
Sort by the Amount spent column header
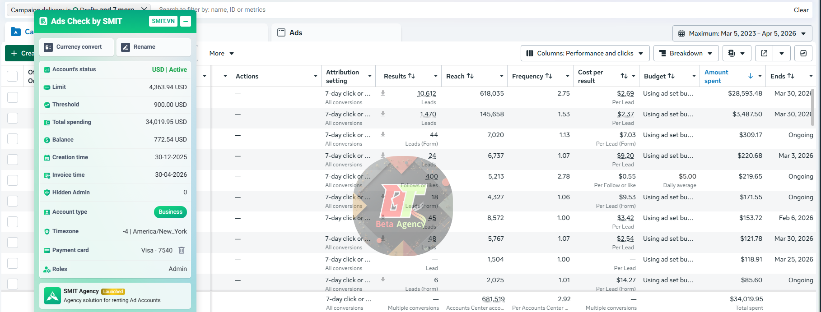[716, 76]
